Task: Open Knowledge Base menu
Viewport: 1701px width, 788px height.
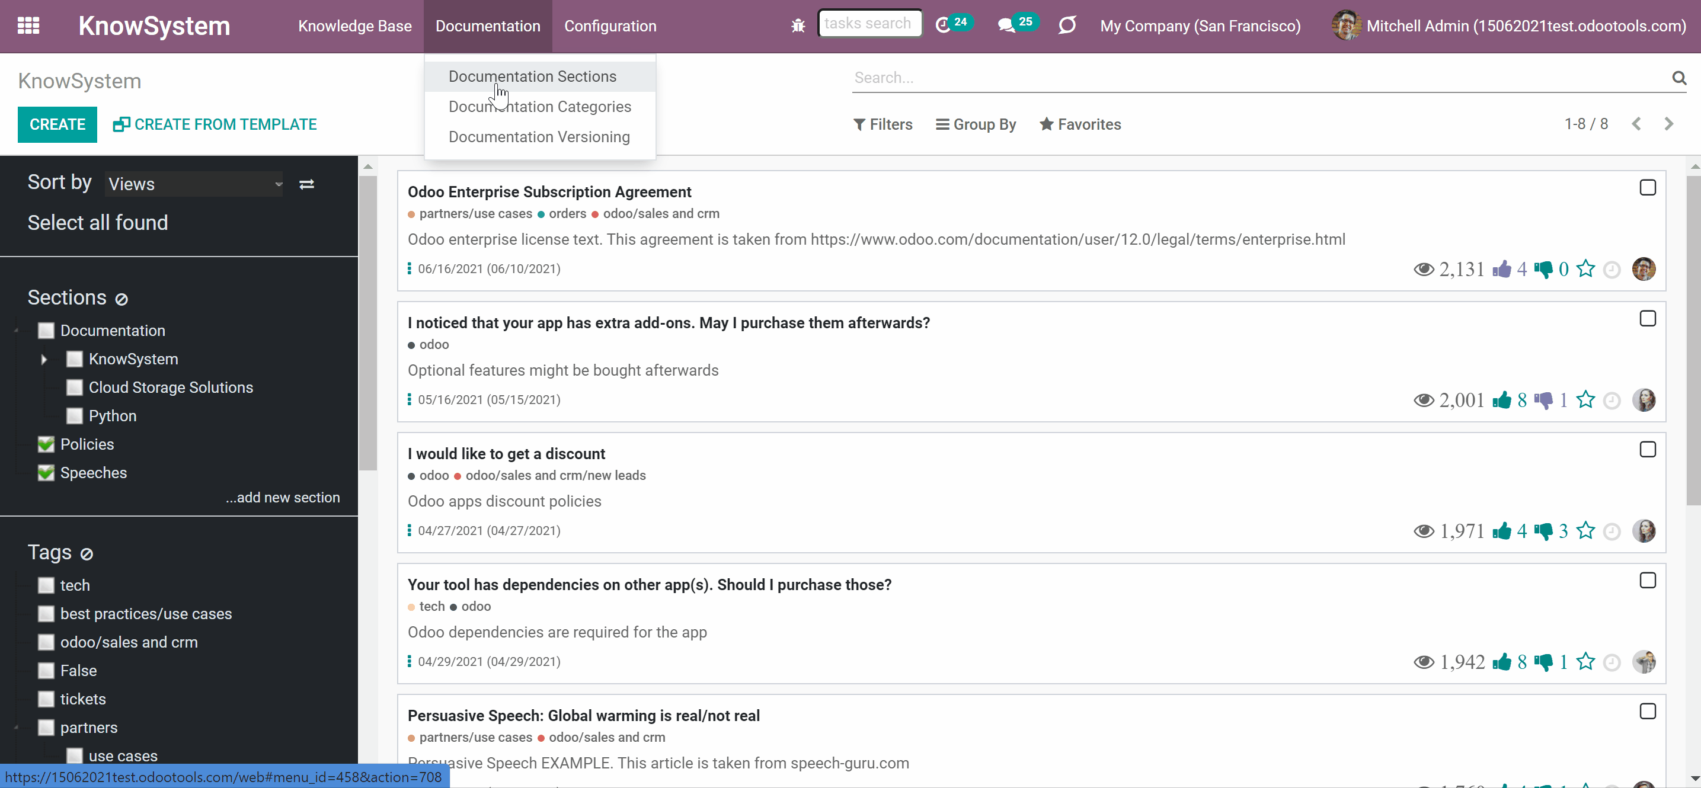Action: 354,25
